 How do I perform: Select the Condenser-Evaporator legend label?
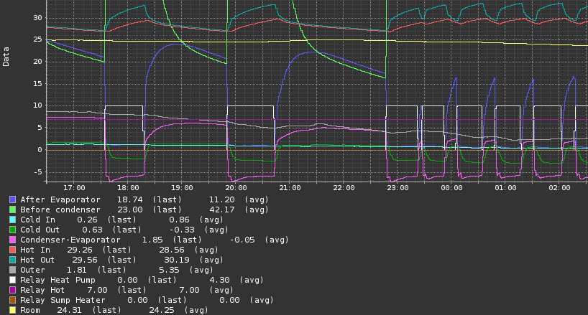click(70, 240)
